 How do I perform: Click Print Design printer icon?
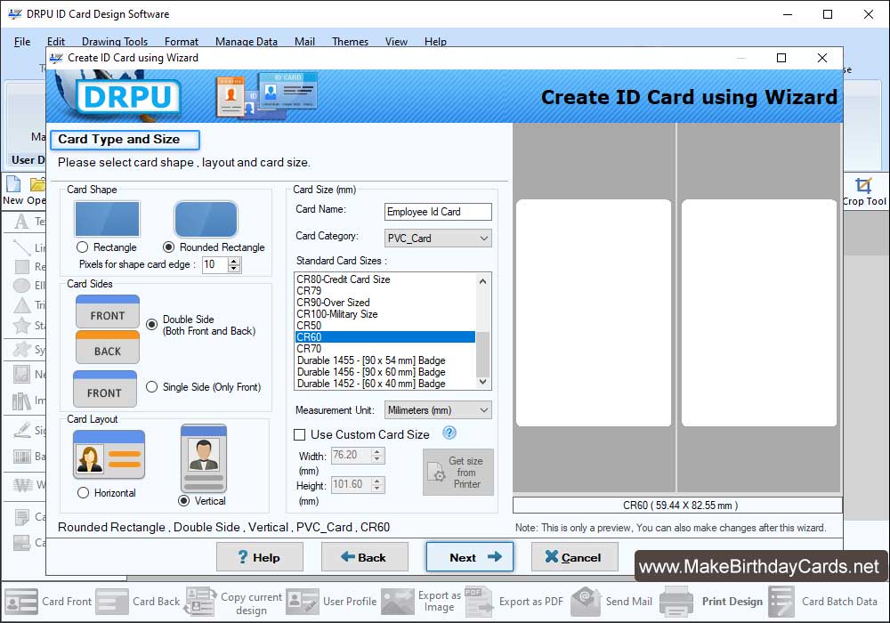pyautogui.click(x=676, y=602)
